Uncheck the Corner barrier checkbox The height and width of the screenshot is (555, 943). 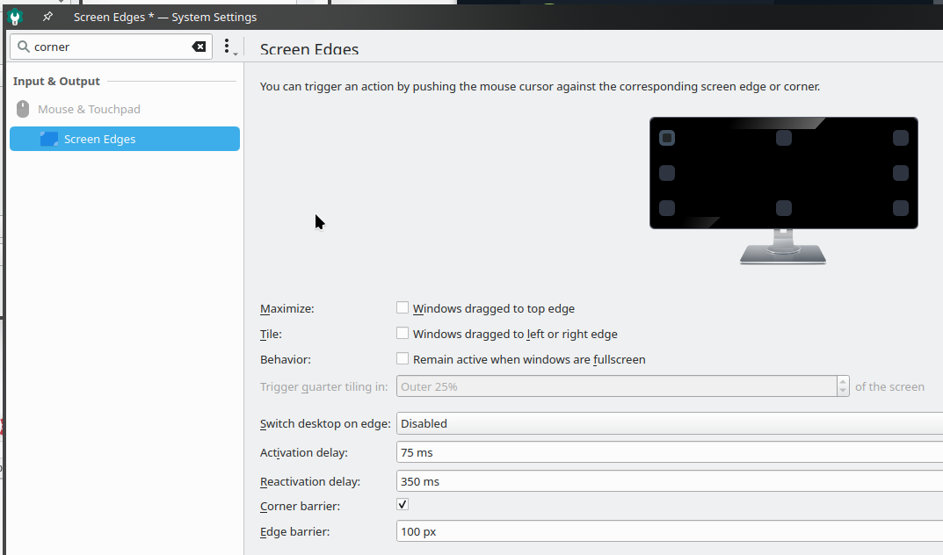coord(403,505)
